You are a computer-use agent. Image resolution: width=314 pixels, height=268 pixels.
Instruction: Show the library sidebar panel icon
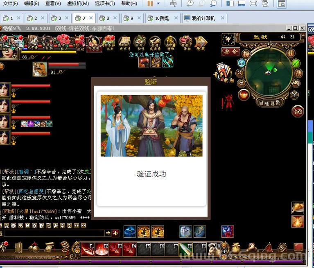tap(230, 3)
